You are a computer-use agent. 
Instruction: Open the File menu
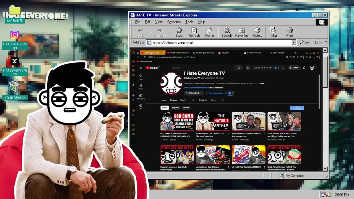pyautogui.click(x=137, y=22)
